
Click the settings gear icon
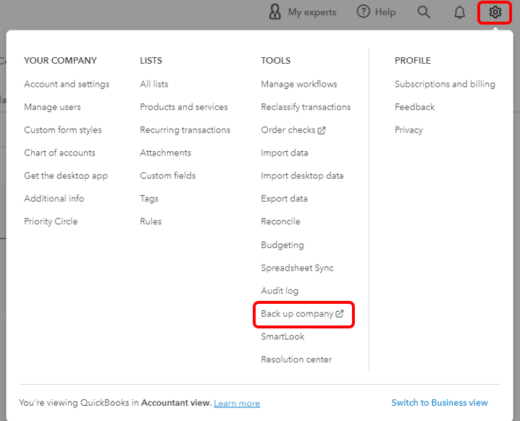click(x=495, y=12)
